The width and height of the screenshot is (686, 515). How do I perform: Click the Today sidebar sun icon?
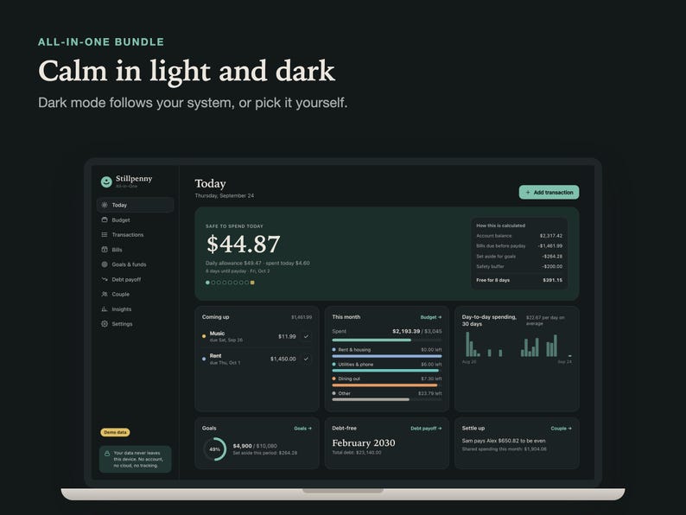[105, 205]
